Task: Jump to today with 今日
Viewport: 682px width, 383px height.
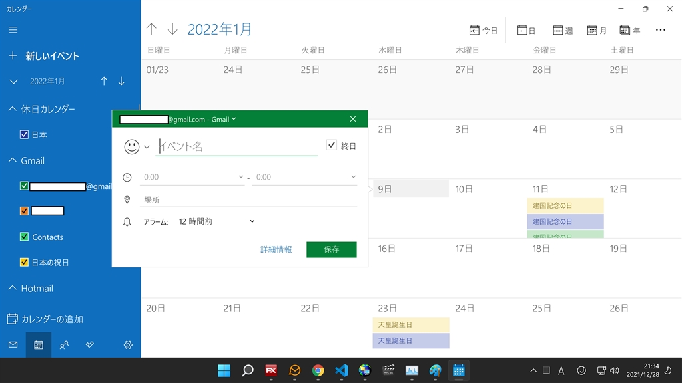Action: pyautogui.click(x=484, y=30)
